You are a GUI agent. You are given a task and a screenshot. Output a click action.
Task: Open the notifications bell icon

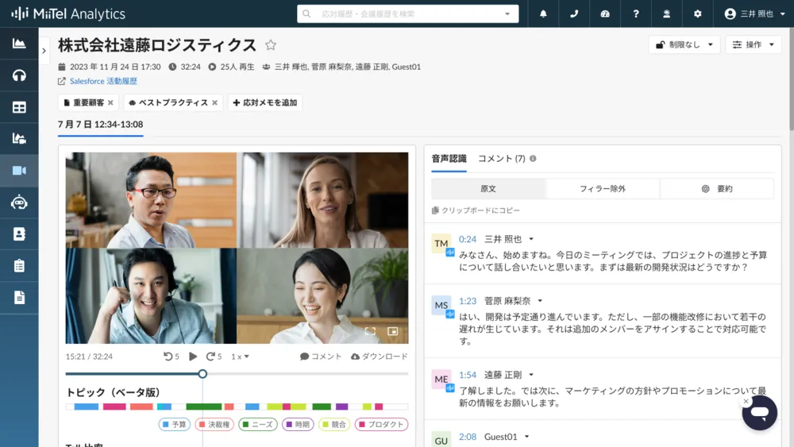(543, 13)
